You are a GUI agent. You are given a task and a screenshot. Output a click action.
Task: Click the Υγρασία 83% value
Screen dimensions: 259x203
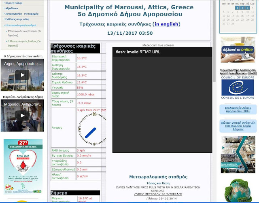[x=80, y=88]
